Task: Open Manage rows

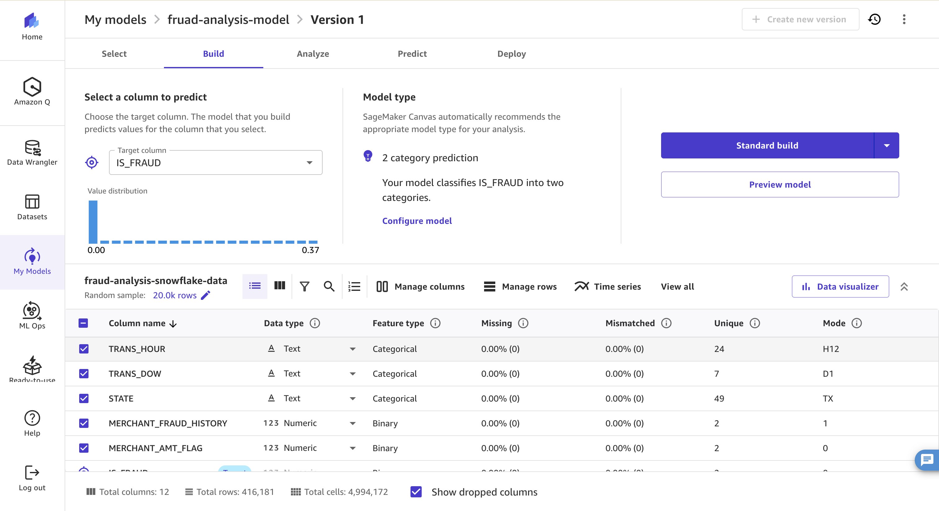Action: click(520, 287)
